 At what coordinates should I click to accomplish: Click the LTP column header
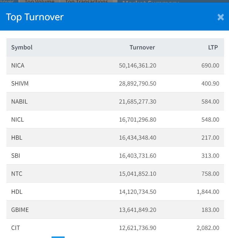point(213,48)
